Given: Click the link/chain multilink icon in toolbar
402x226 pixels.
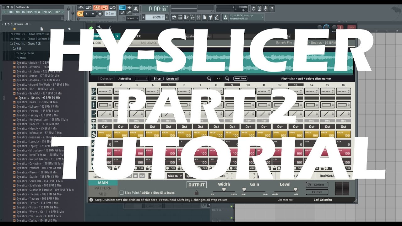Looking at the screenshot, I should (129, 13).
